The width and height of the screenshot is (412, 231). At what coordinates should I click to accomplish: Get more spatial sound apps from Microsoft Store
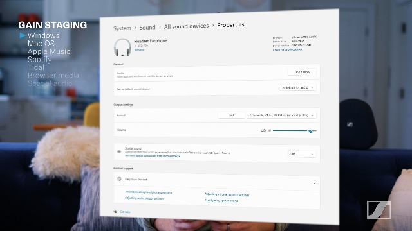click(x=153, y=155)
